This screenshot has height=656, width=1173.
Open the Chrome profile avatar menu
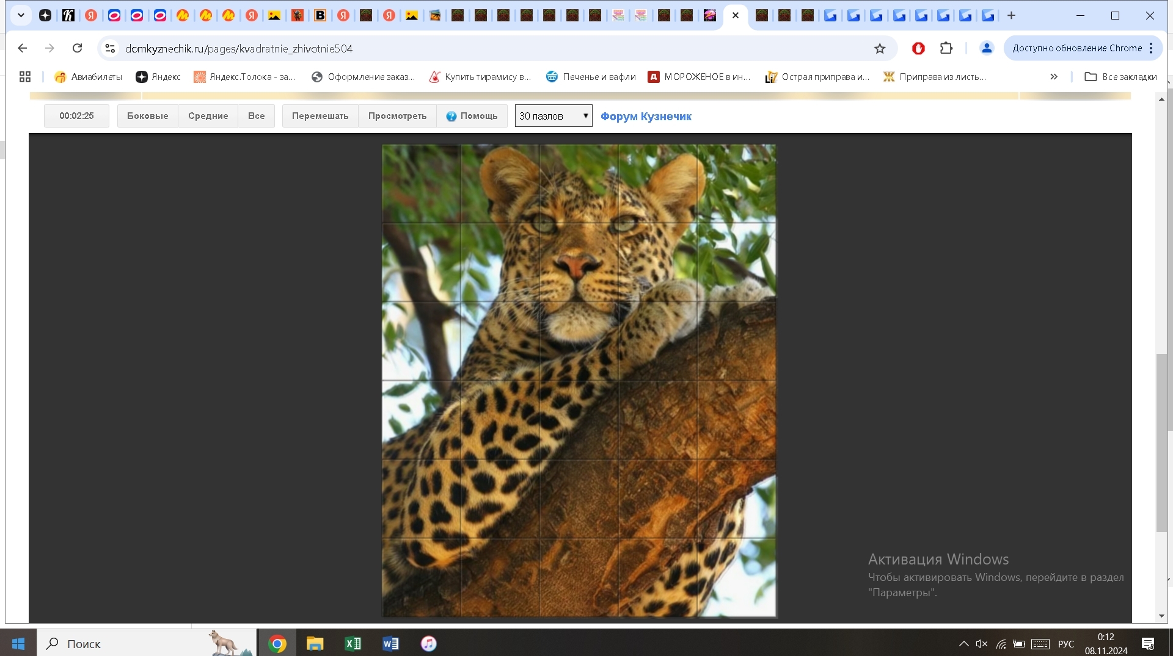986,48
